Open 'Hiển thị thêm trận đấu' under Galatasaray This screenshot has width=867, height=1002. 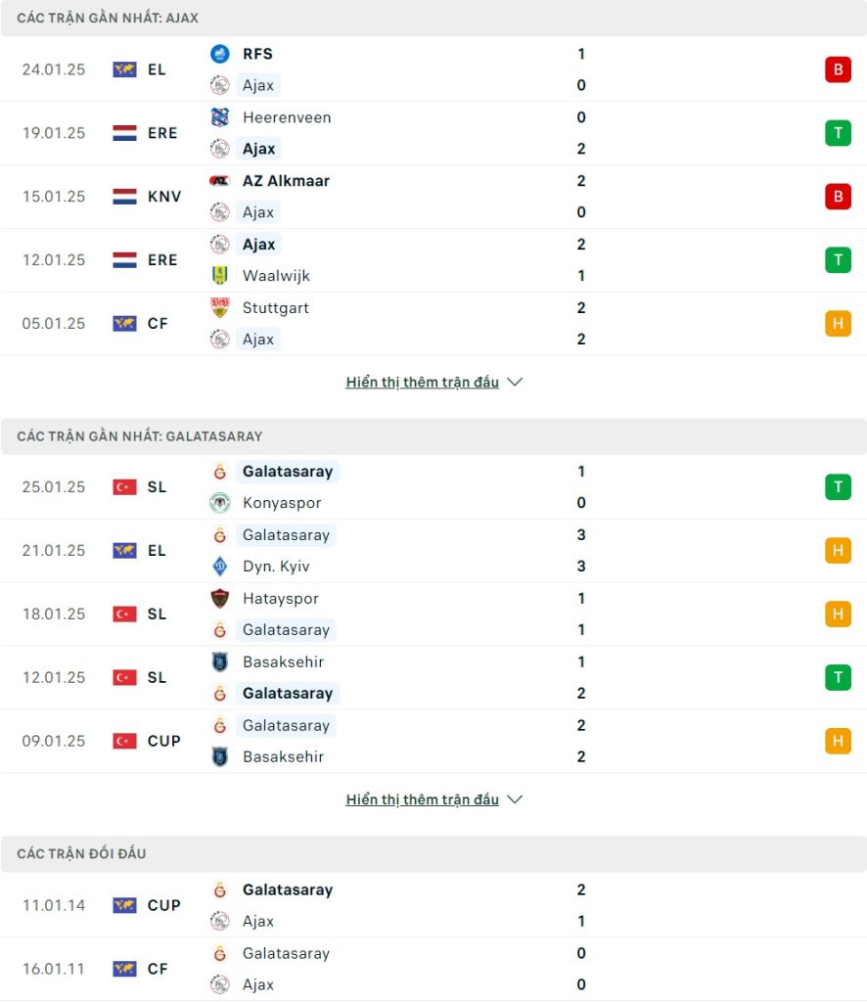(423, 799)
